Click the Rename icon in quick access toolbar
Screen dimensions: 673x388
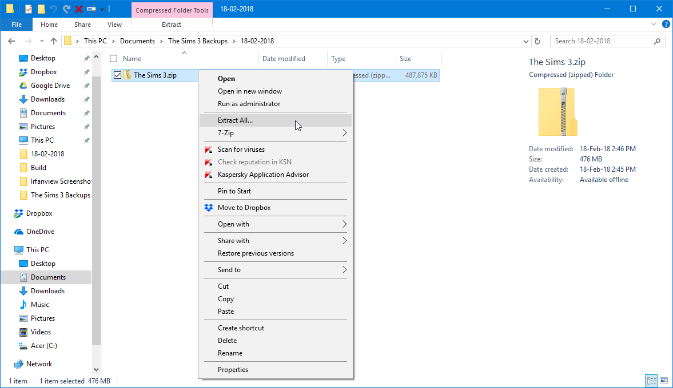click(x=91, y=9)
